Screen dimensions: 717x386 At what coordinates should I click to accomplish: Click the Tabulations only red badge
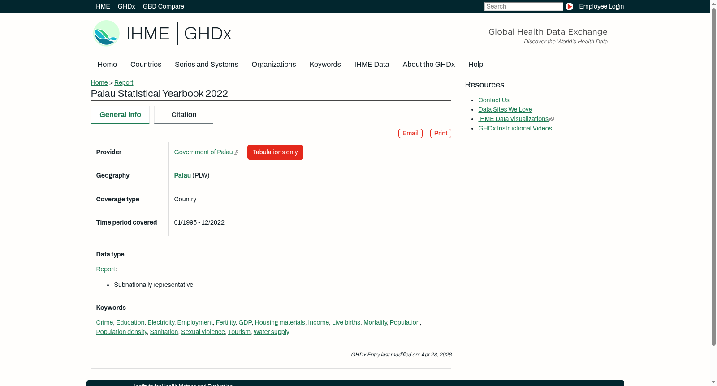click(x=275, y=152)
